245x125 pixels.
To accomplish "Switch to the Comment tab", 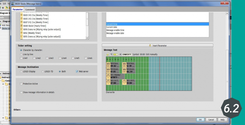I will pos(30,10).
